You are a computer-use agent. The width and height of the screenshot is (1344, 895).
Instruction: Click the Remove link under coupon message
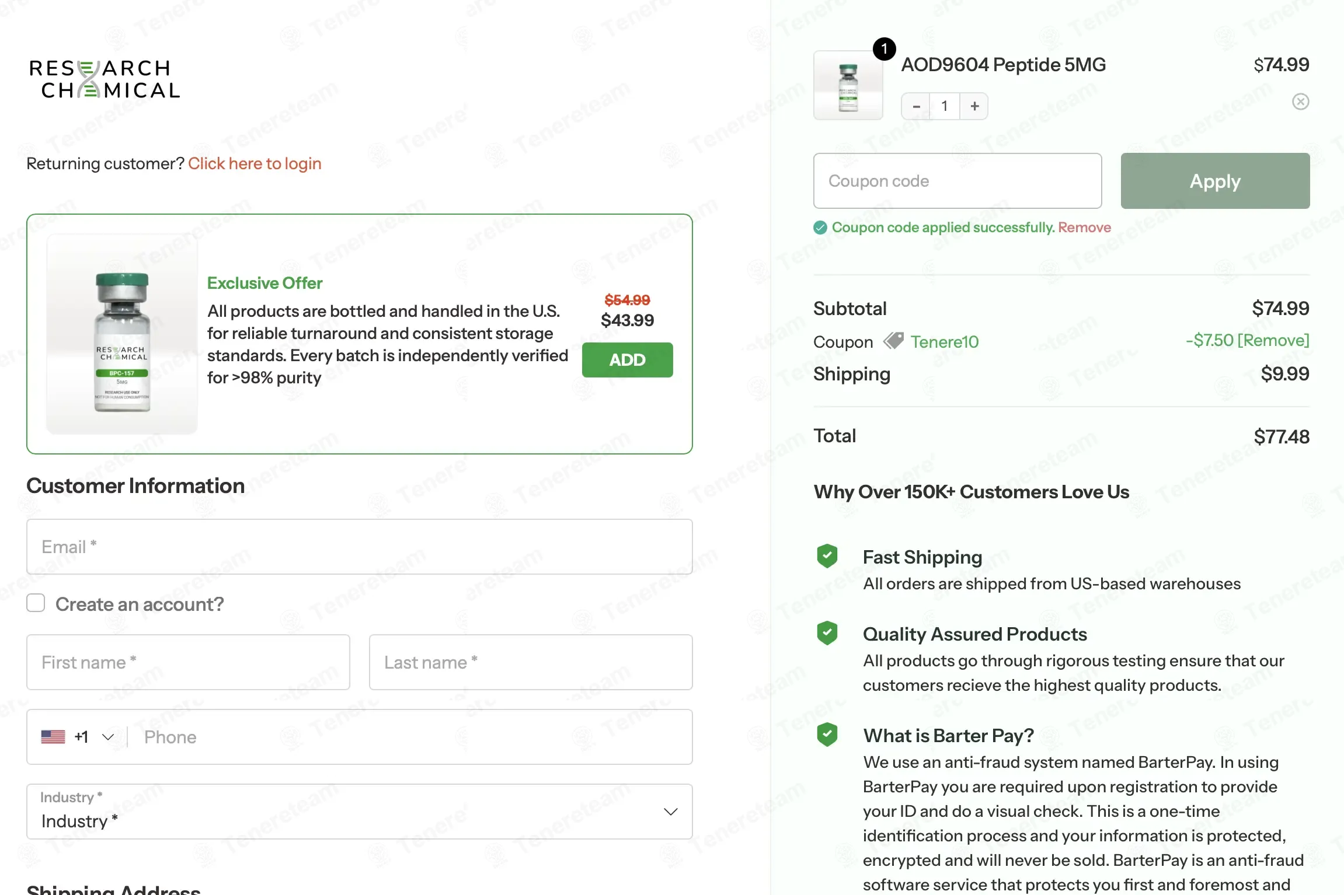1084,228
